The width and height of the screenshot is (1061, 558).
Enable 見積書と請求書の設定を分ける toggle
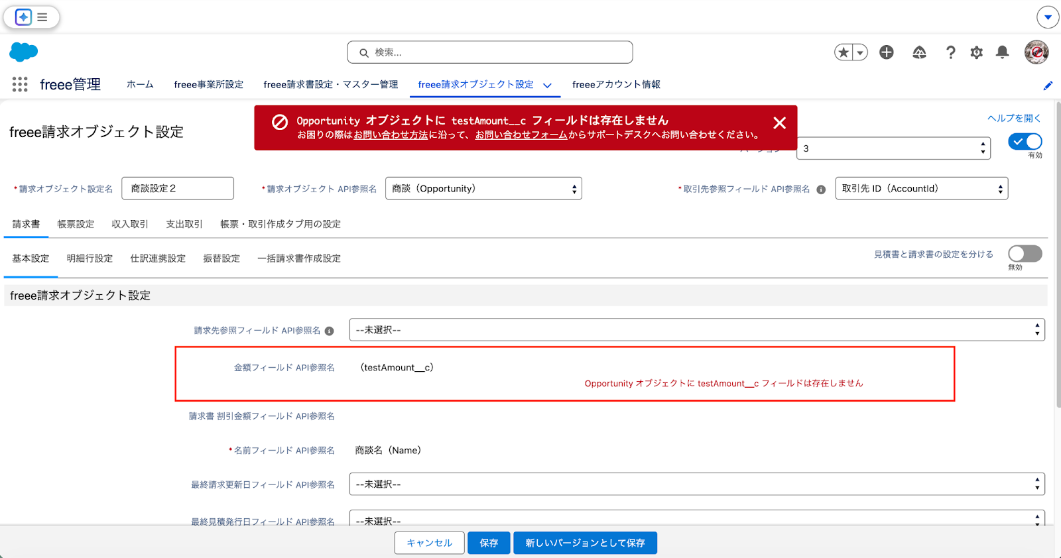point(1025,254)
